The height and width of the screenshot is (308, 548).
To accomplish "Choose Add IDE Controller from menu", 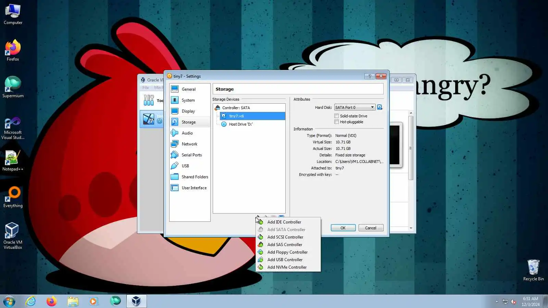I will point(288,222).
